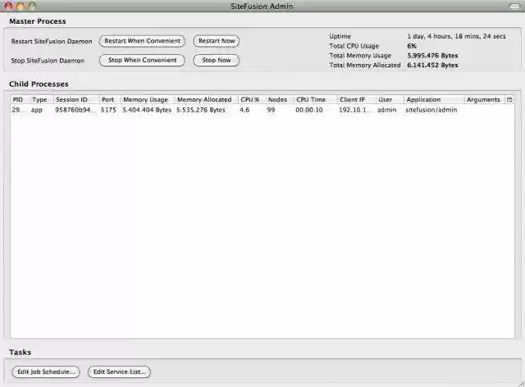Select the client IP cell 192.10.1
This screenshot has width=525, height=387.
pos(354,110)
